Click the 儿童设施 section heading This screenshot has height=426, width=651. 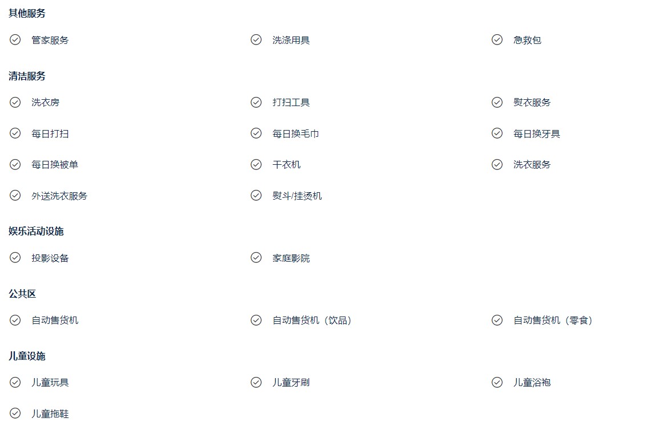click(27, 356)
